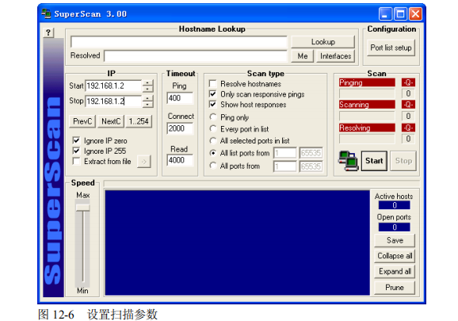The height and width of the screenshot is (321, 458).
Task: Click the Active hosts count display
Action: pyautogui.click(x=395, y=205)
